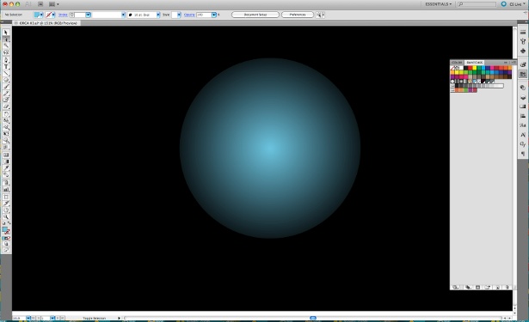
Task: Select the Type tool
Action: [x=6, y=67]
